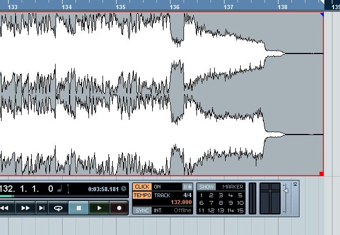340x235 pixels.
Task: Jump to marker 7
Action: (x=211, y=203)
